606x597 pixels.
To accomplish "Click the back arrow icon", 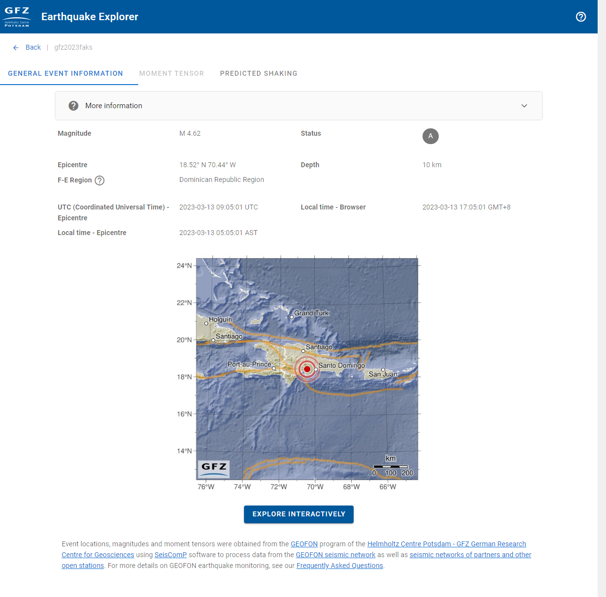I will point(16,48).
